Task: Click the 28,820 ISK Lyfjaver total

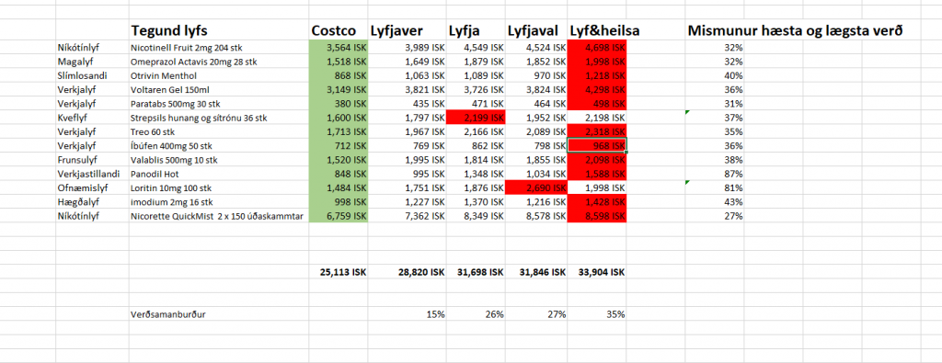Action: click(407, 272)
